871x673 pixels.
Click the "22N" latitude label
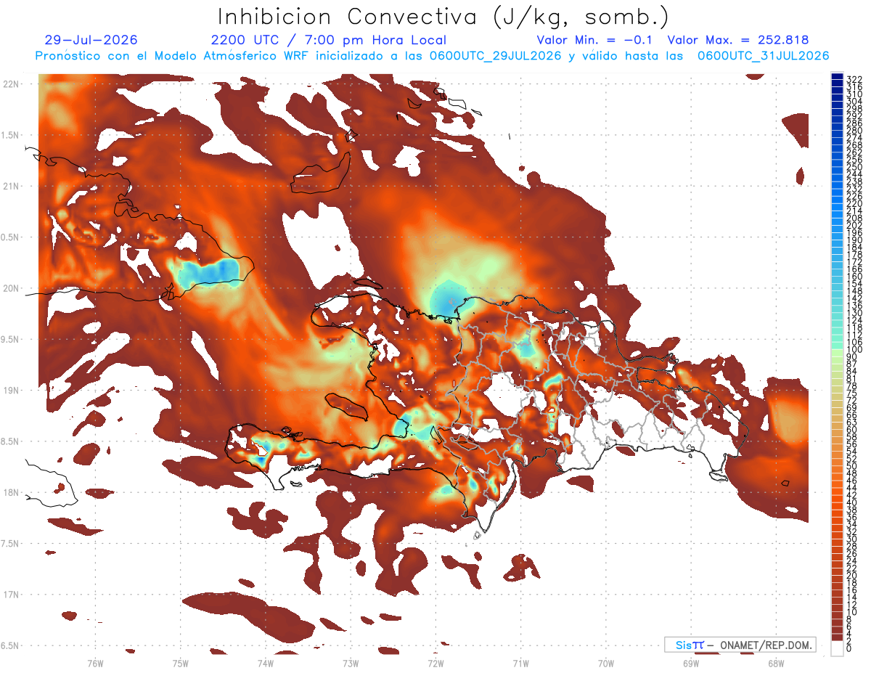pyautogui.click(x=12, y=84)
